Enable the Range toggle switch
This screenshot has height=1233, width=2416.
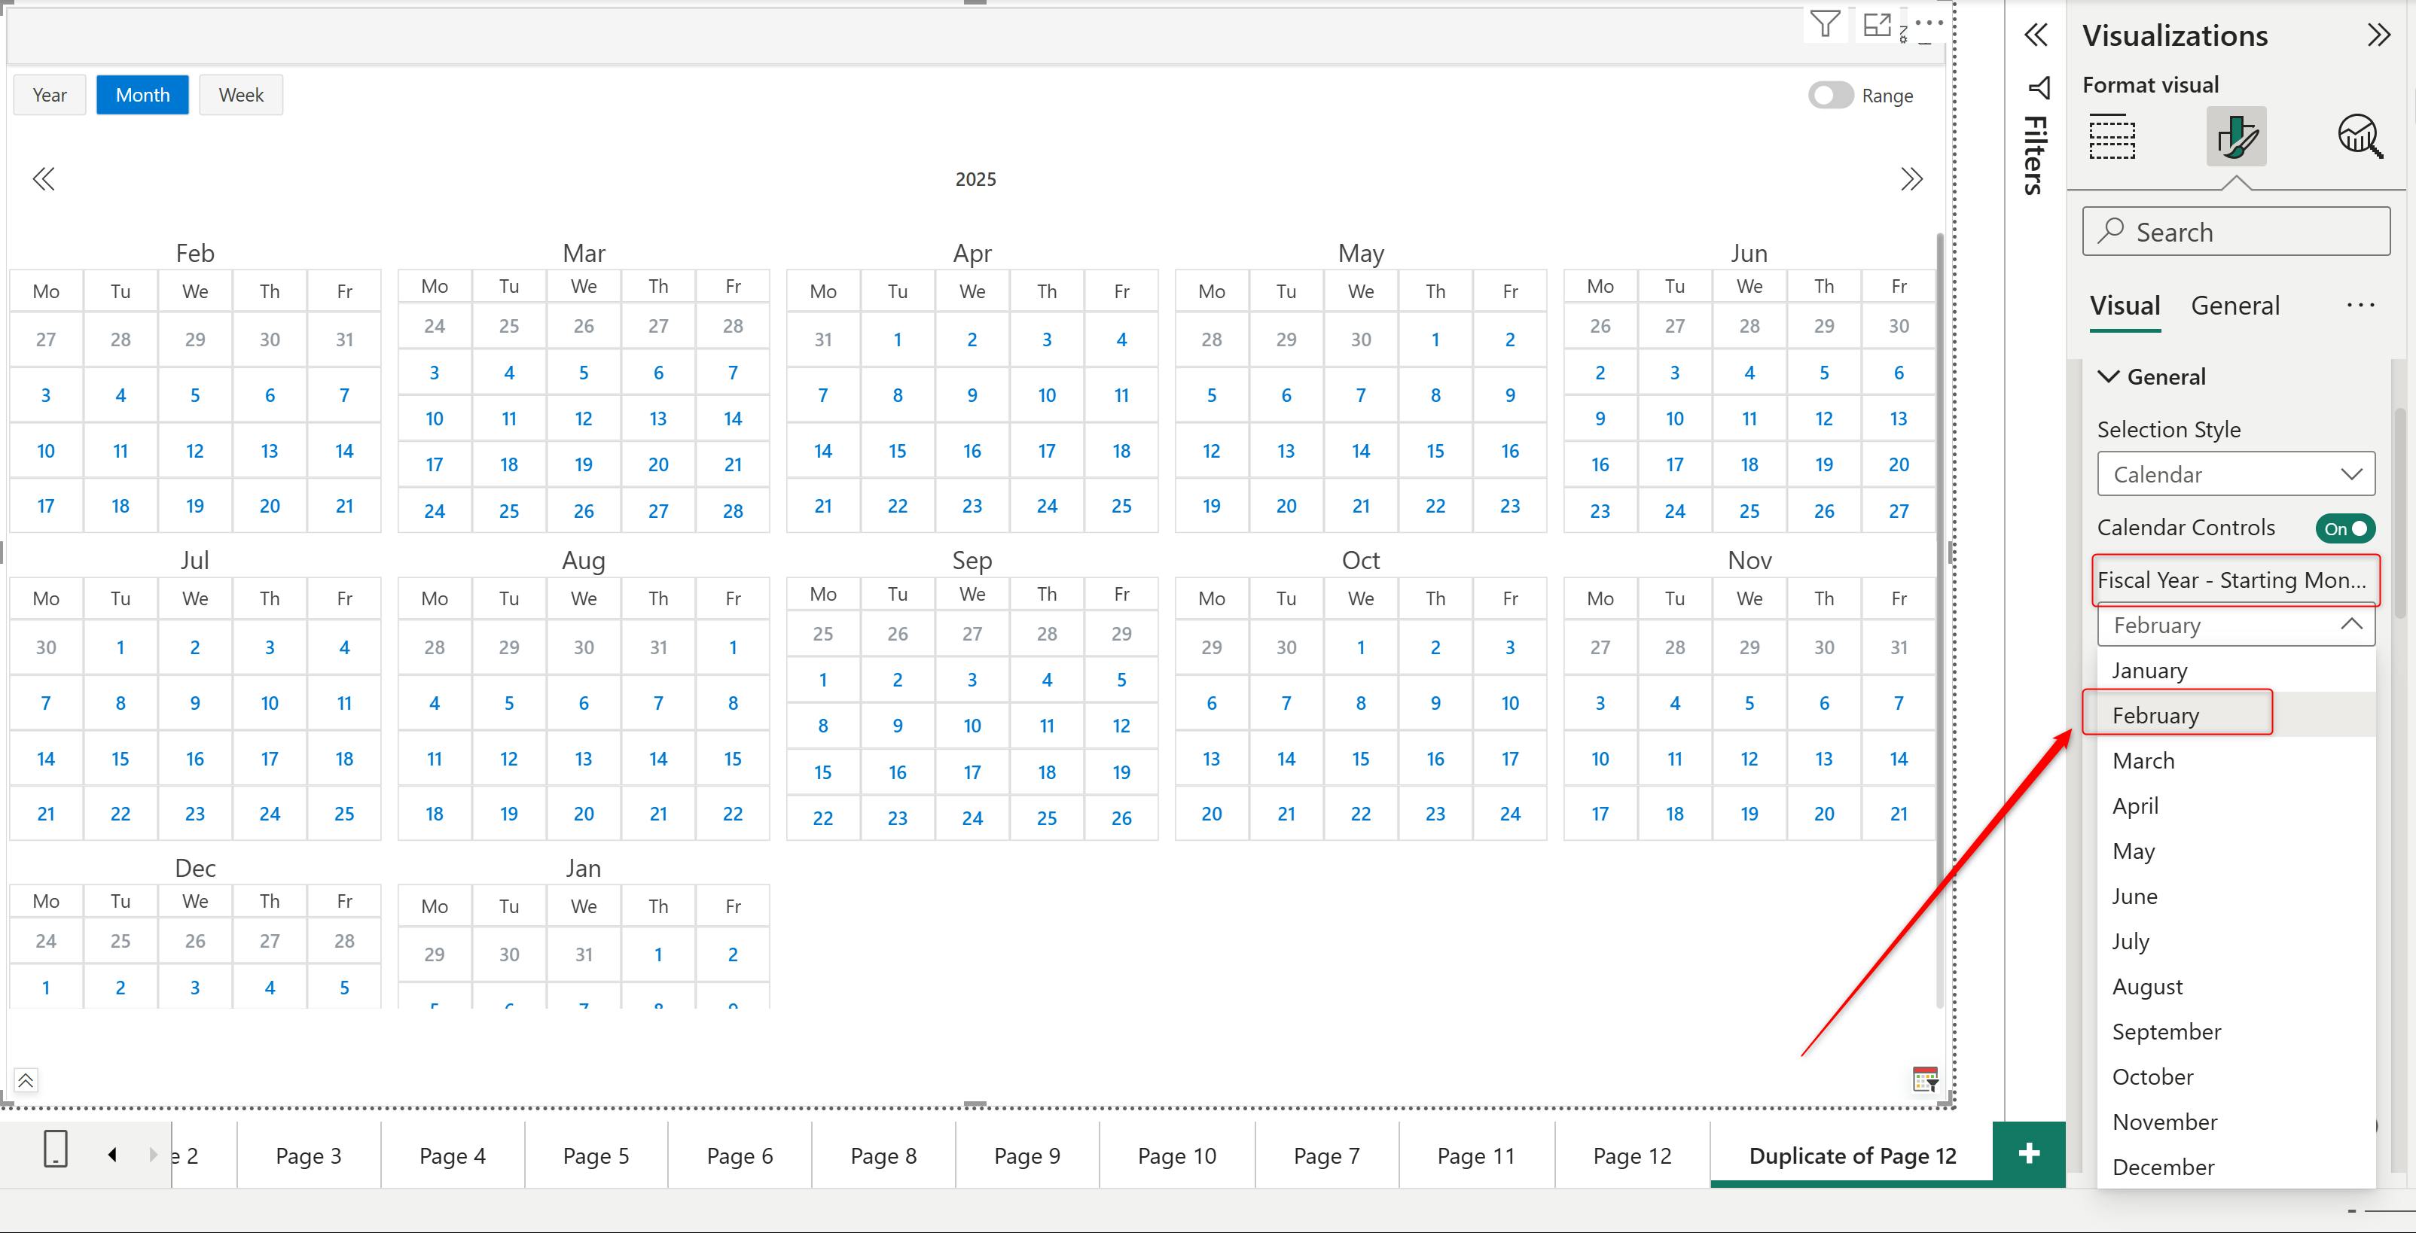(1830, 96)
